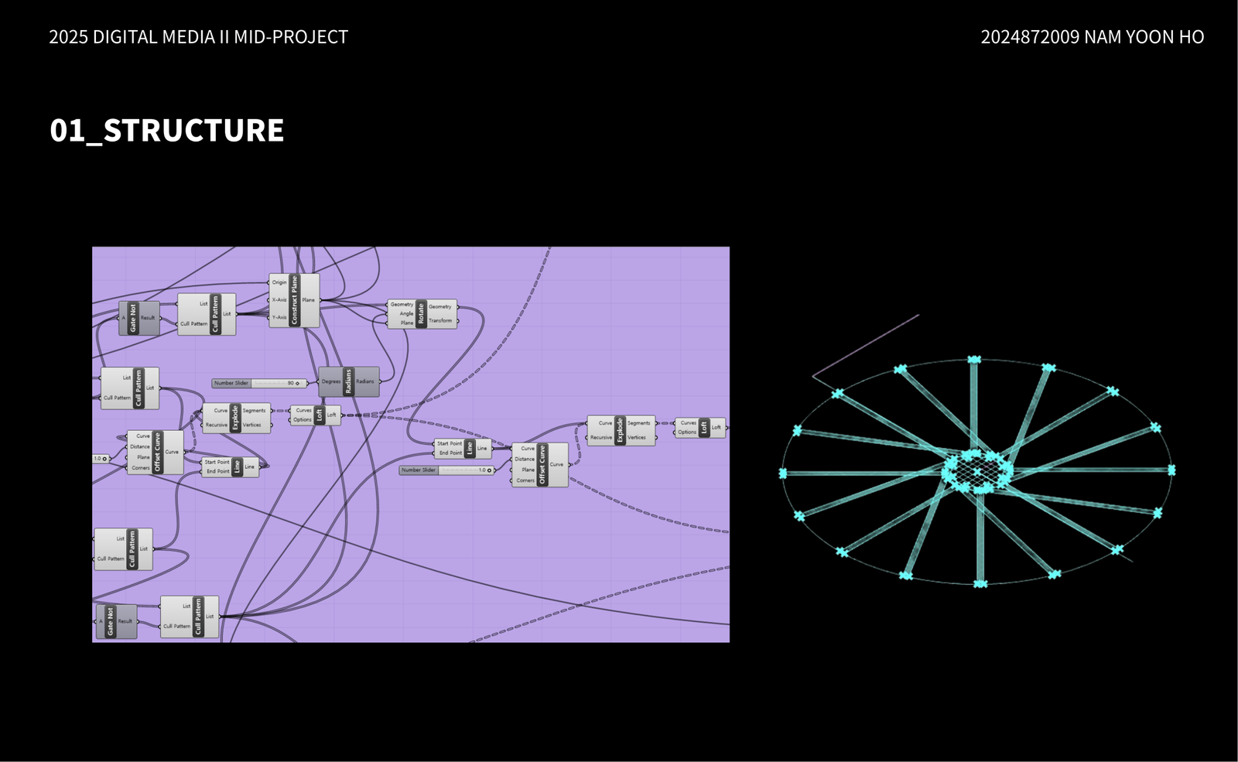The width and height of the screenshot is (1238, 762).
Task: Click the wide Number Slider showing 1.0
Action: click(446, 470)
